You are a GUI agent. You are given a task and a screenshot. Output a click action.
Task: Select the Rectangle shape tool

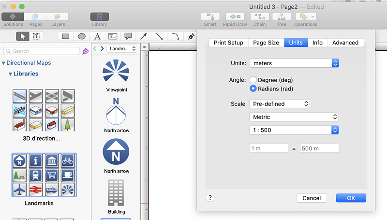pos(65,36)
